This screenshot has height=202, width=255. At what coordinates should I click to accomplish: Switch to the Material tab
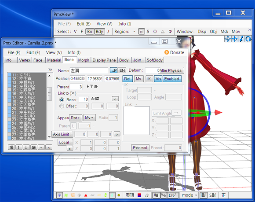tap(54, 60)
